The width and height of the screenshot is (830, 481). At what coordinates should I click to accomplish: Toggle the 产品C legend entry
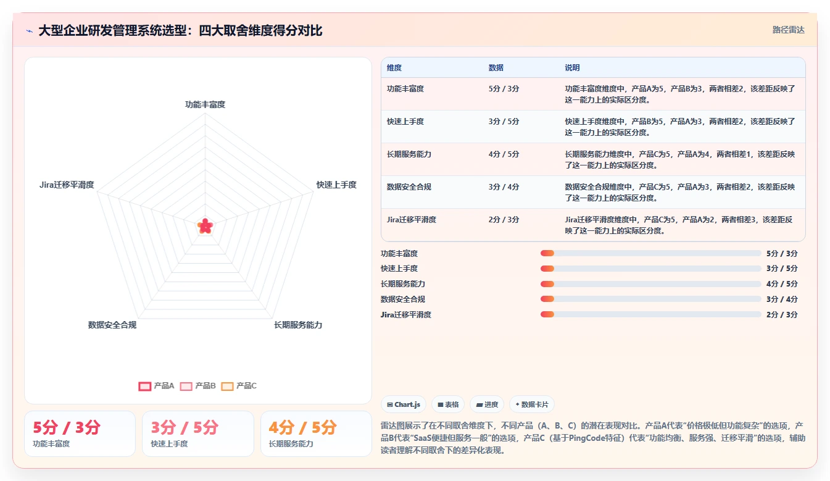point(239,386)
